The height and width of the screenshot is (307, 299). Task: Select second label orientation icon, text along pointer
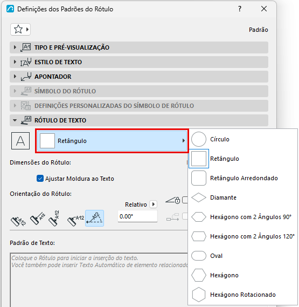click(x=37, y=219)
